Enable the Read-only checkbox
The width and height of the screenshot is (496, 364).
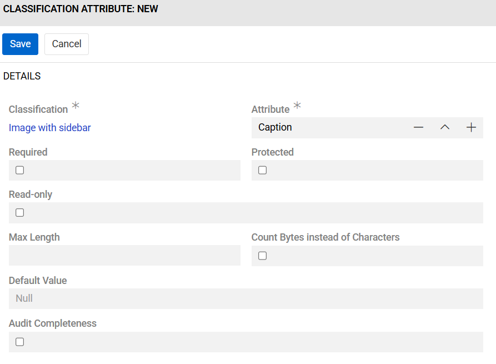[x=19, y=213]
